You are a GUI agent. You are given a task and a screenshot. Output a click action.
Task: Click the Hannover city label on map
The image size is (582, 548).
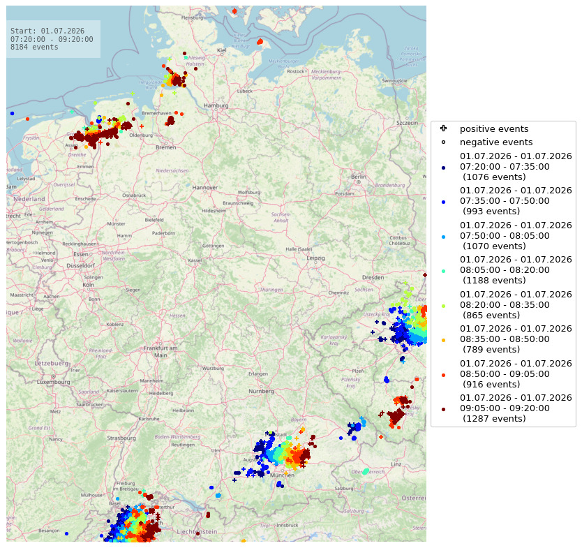click(205, 188)
